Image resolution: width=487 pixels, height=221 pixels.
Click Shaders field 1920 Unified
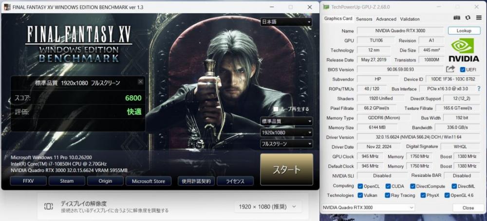[381, 98]
